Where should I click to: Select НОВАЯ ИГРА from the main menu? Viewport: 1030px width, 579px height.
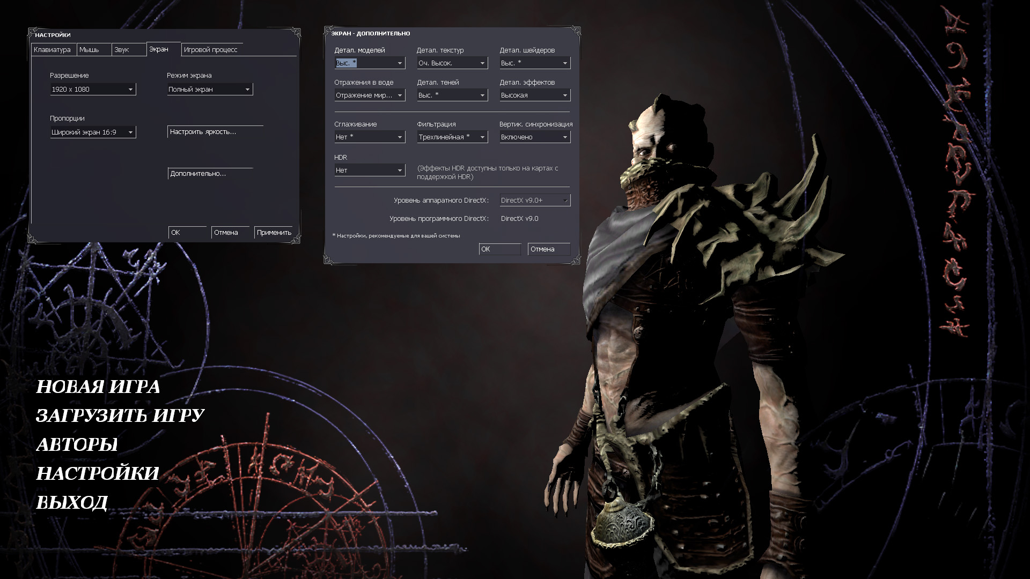(x=98, y=387)
